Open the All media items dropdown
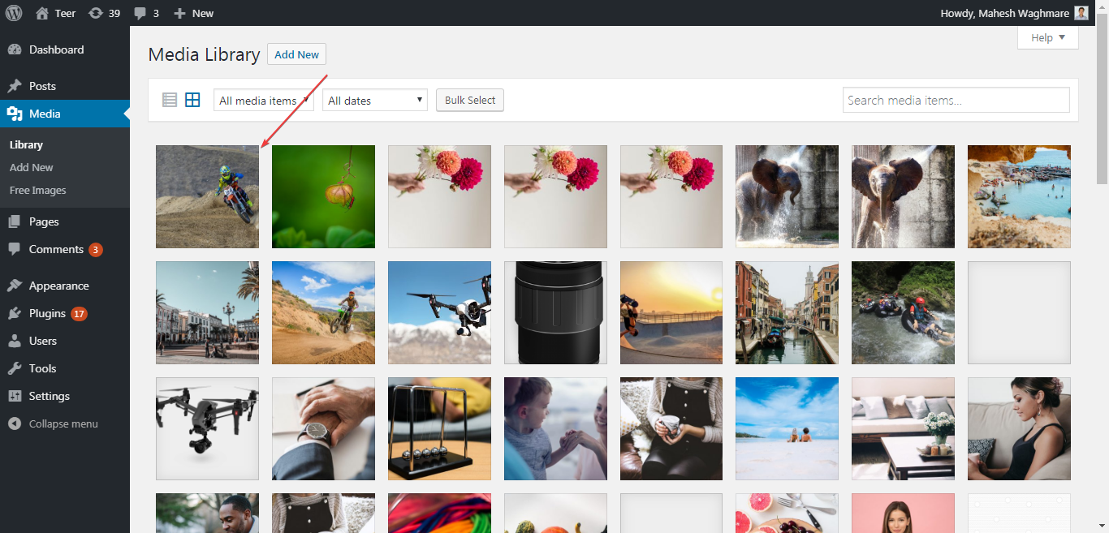 (x=264, y=100)
